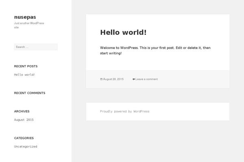Click the Leave a comment link
244x162 pixels.
pyautogui.click(x=146, y=79)
